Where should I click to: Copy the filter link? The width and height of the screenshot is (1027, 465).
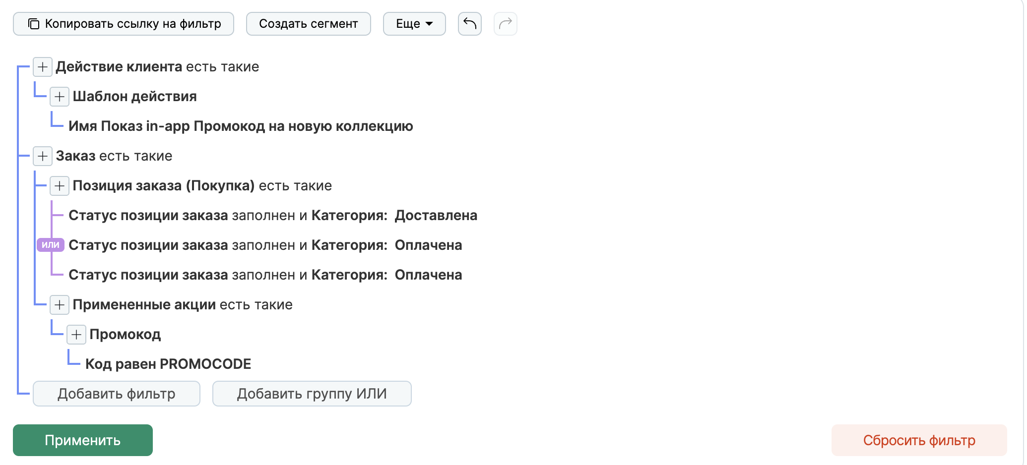124,24
